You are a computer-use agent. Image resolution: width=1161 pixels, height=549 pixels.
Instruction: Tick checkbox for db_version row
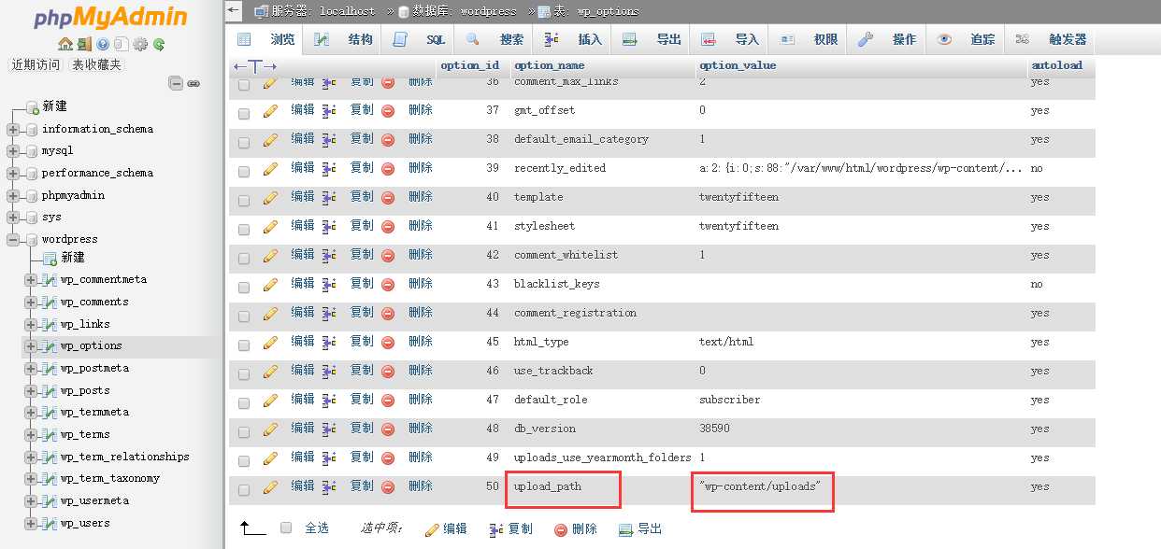pos(244,430)
